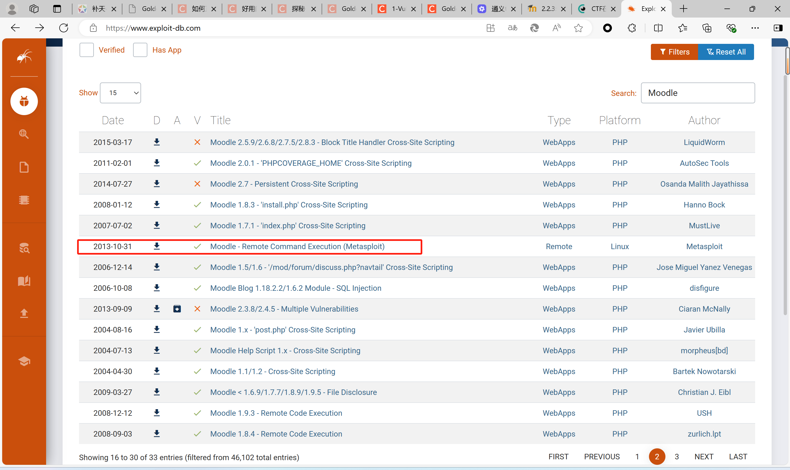Download the Moodle Remote Command Execution exploit
The width and height of the screenshot is (790, 470).
157,246
